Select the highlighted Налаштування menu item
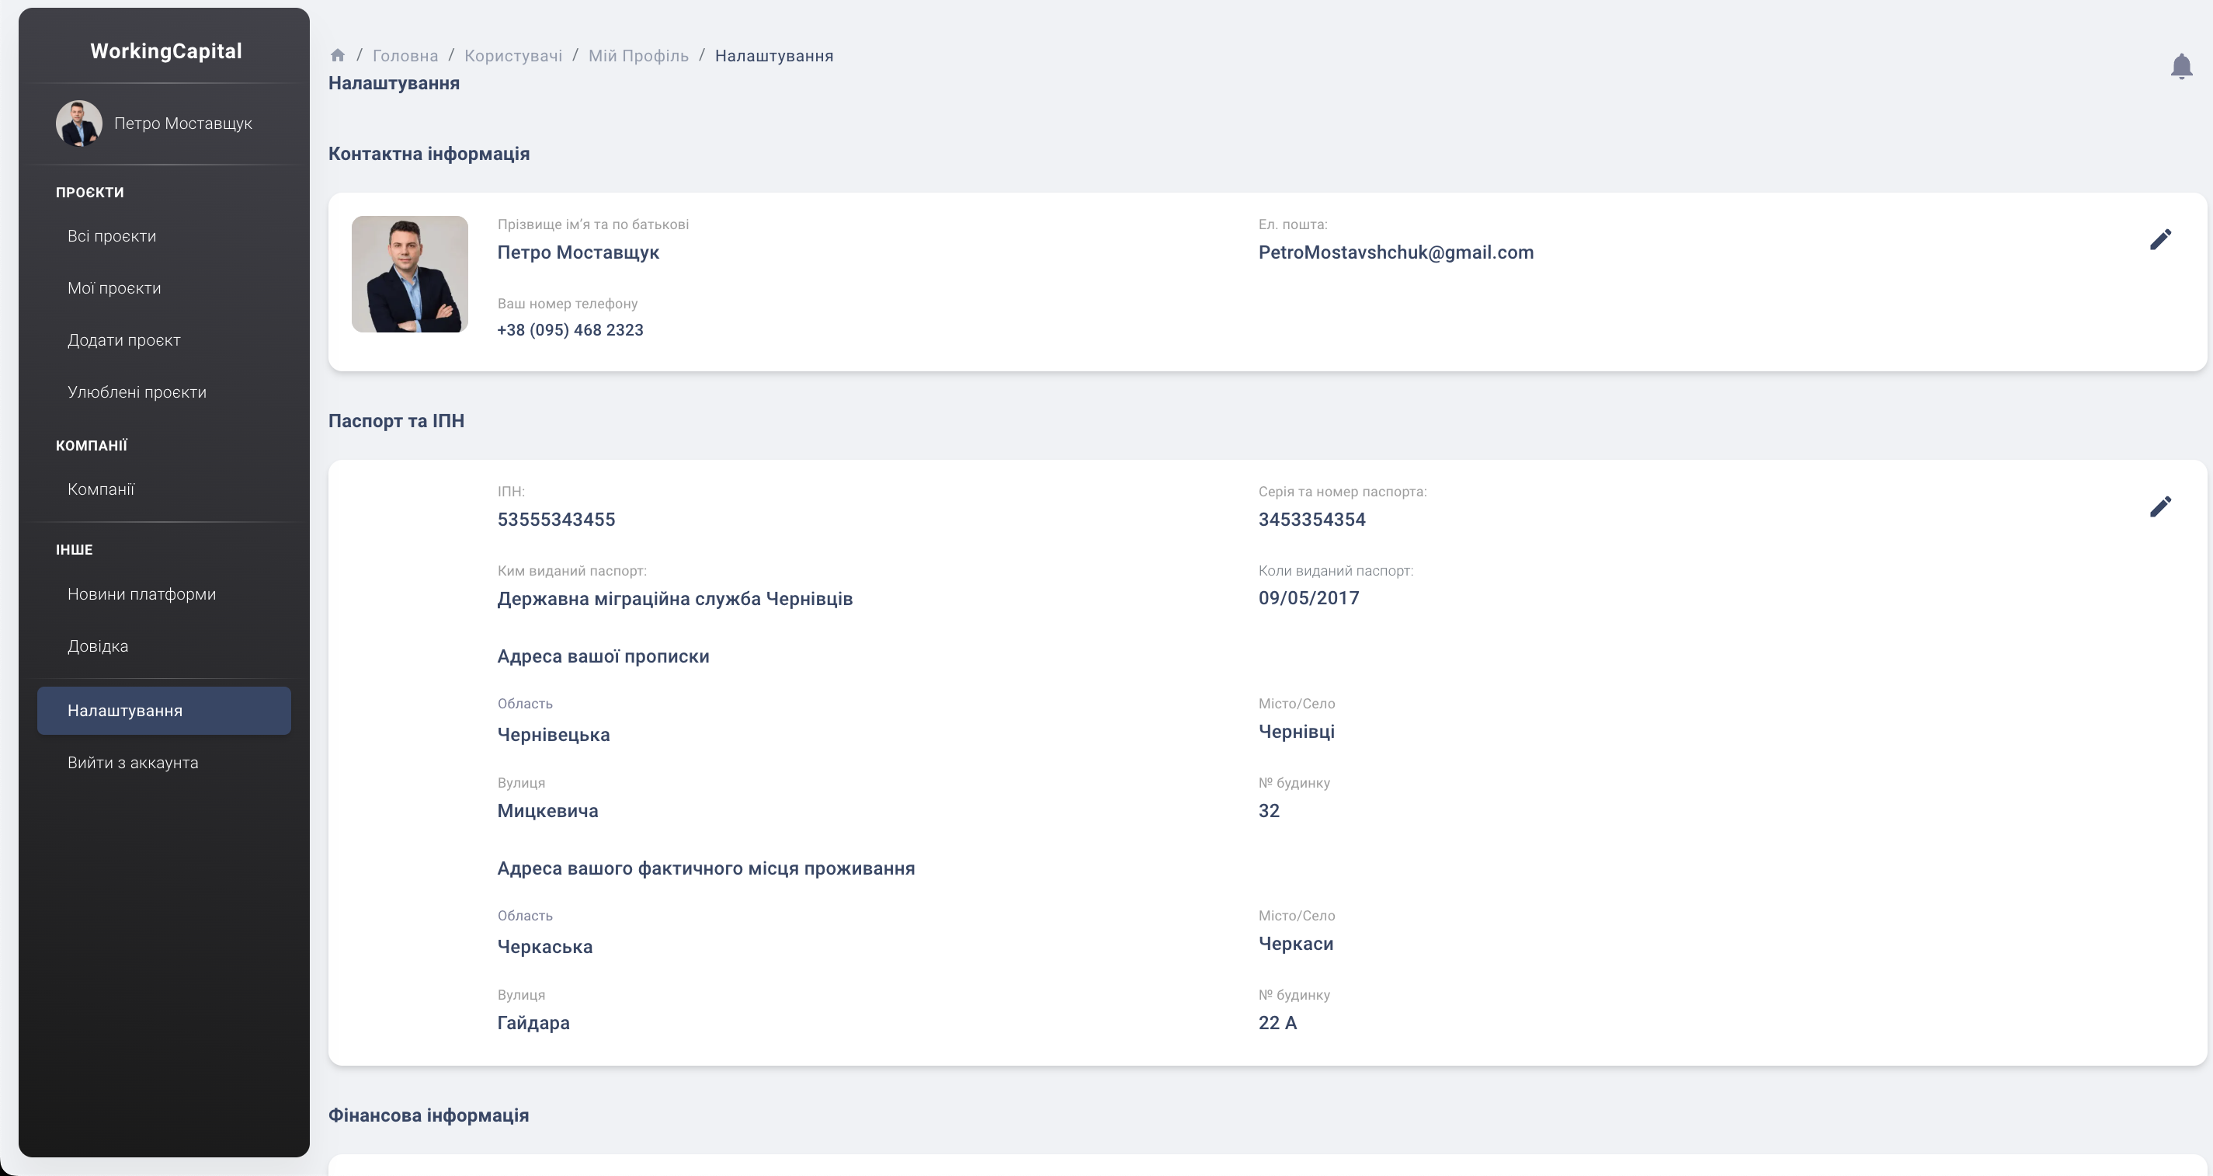Viewport: 2213px width, 1176px height. (163, 711)
